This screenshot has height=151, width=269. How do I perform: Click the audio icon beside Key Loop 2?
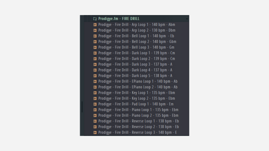tap(95, 98)
